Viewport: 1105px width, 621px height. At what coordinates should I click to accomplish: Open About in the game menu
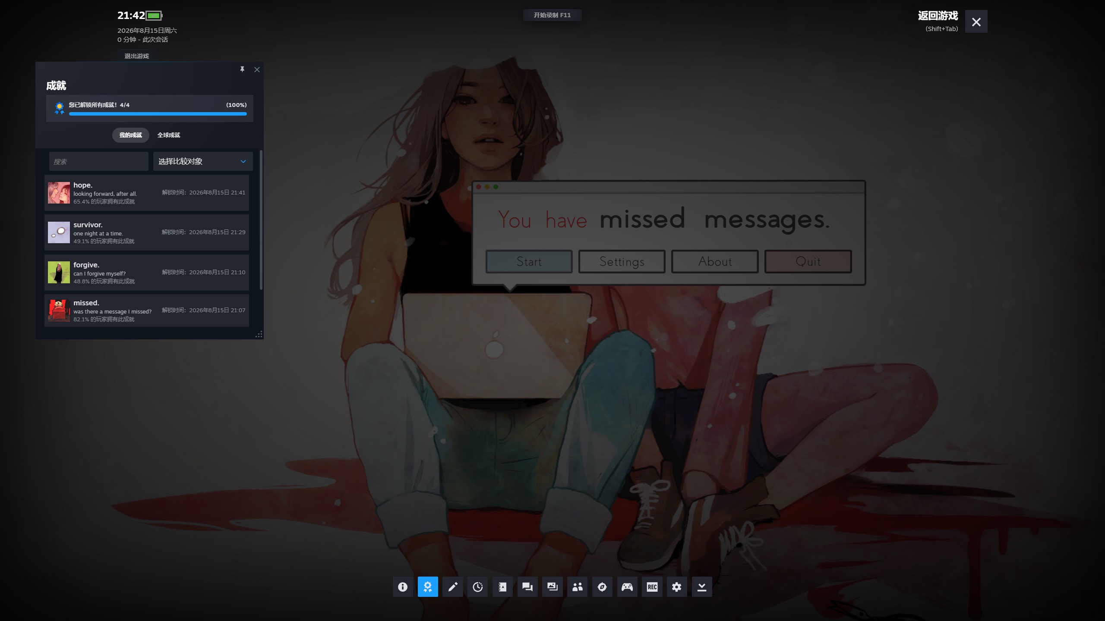click(x=715, y=261)
